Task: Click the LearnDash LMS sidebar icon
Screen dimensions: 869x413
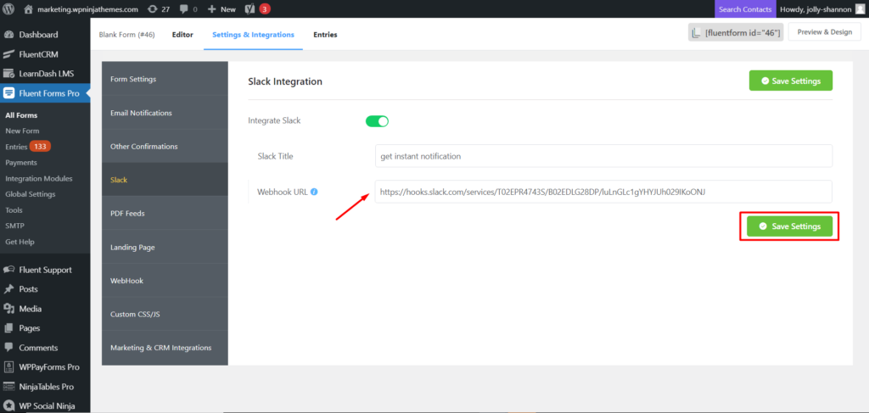Action: 8,74
